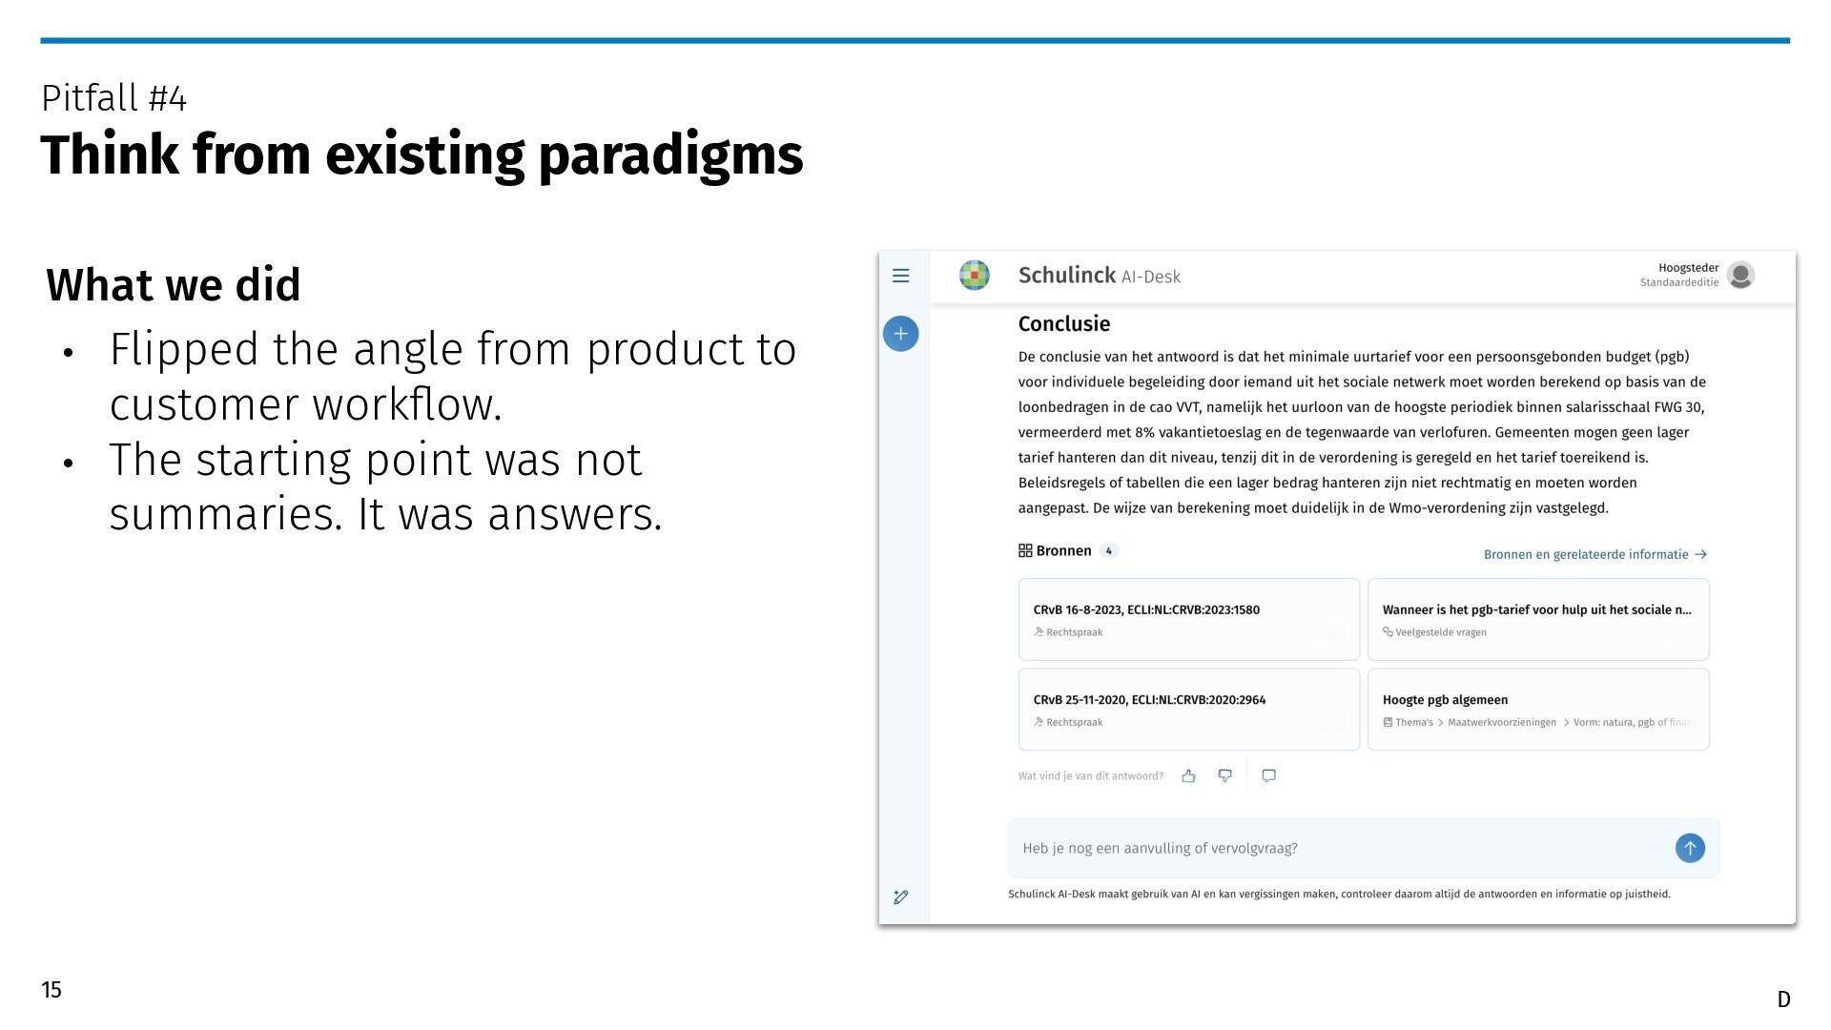Viewport: 1831px width, 1030px height.
Task: Open the "Hoogte pgb algemeen" card
Action: [1537, 709]
